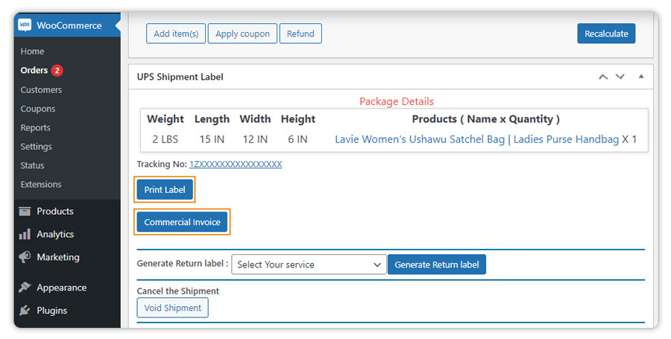Open the Status page
The image size is (671, 339).
tap(32, 165)
